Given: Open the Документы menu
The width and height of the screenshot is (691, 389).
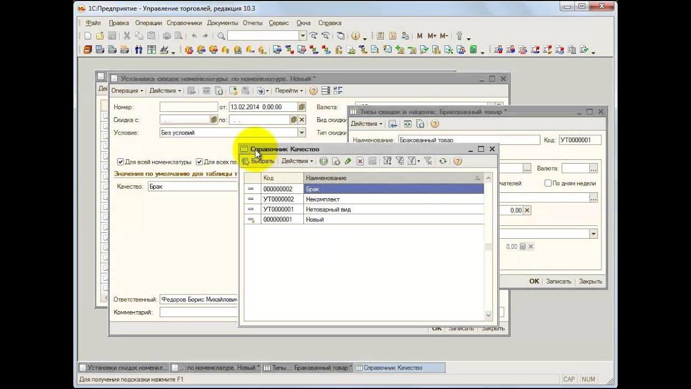Looking at the screenshot, I should (x=222, y=23).
